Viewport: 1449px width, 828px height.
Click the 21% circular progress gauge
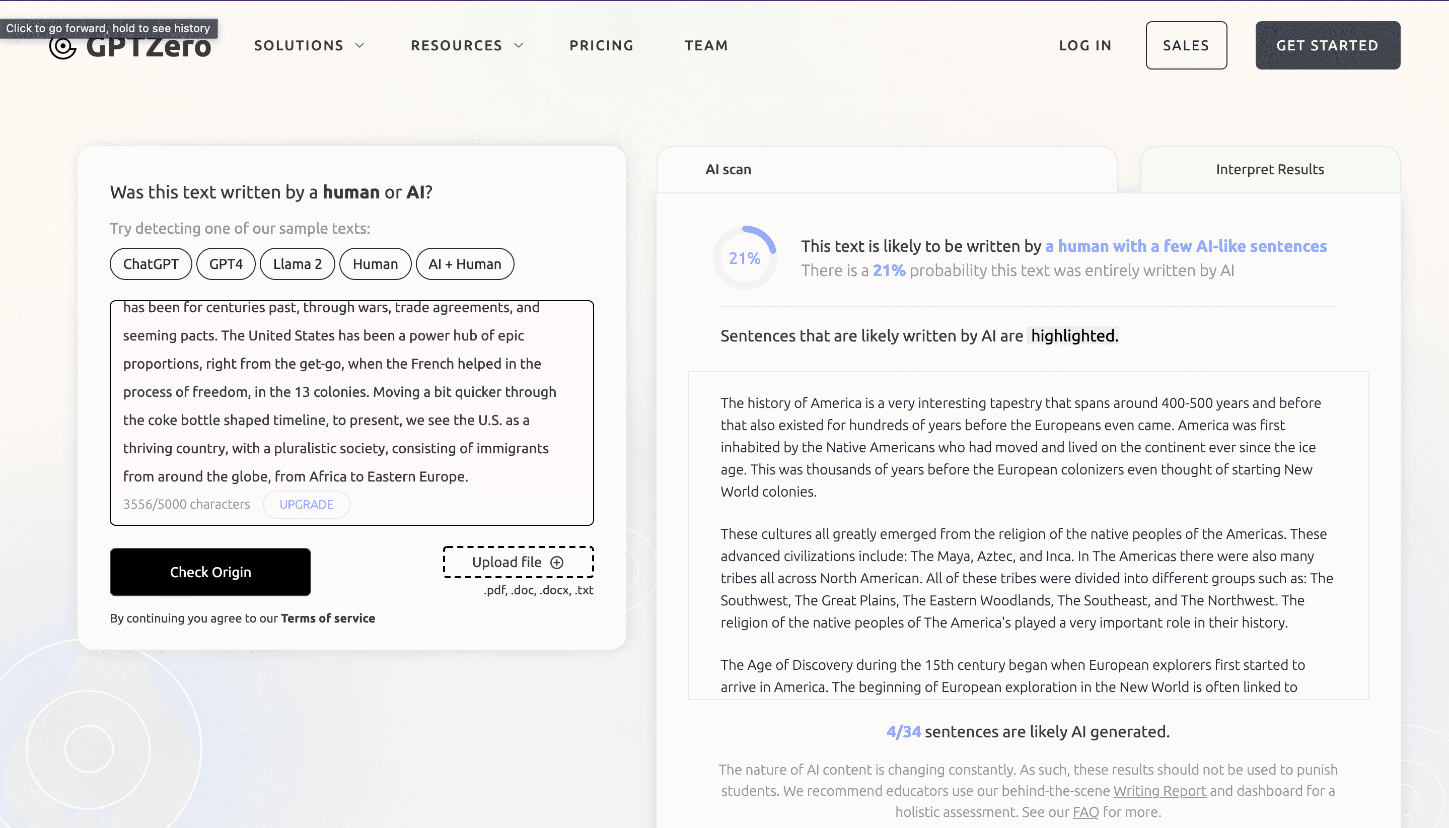click(745, 258)
